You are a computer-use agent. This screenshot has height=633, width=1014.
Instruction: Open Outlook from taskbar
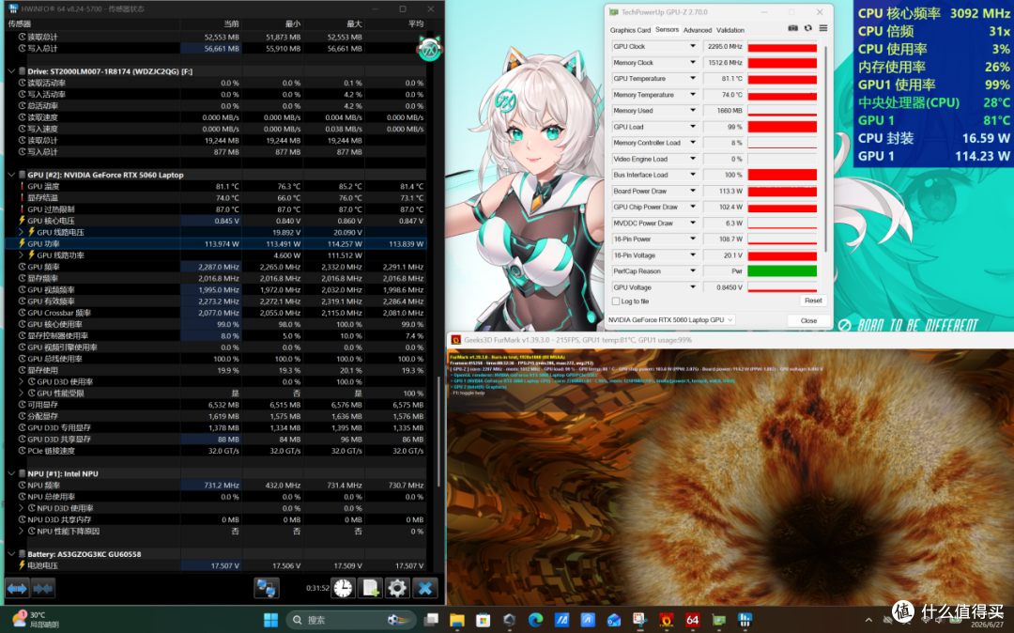[614, 621]
